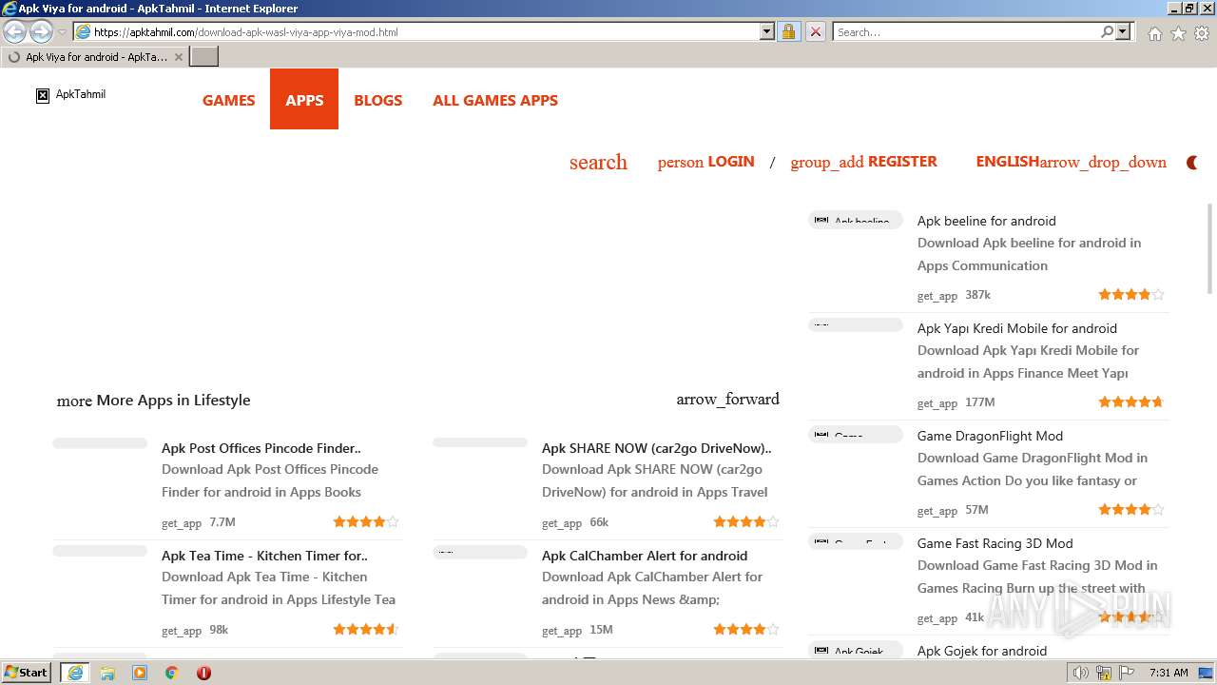This screenshot has height=685, width=1217.
Task: Click the site search link
Action: point(598,162)
